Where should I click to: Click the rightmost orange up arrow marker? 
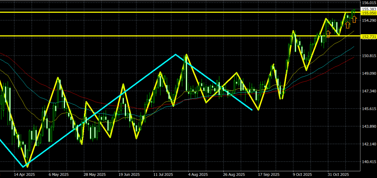click(354, 19)
